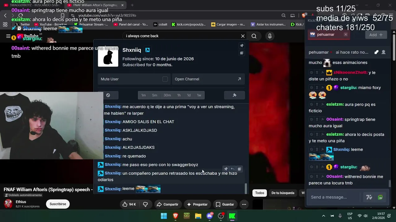This screenshot has height=222, width=396.
Task: Start YouTube voice search with microphone
Action: coord(270,36)
